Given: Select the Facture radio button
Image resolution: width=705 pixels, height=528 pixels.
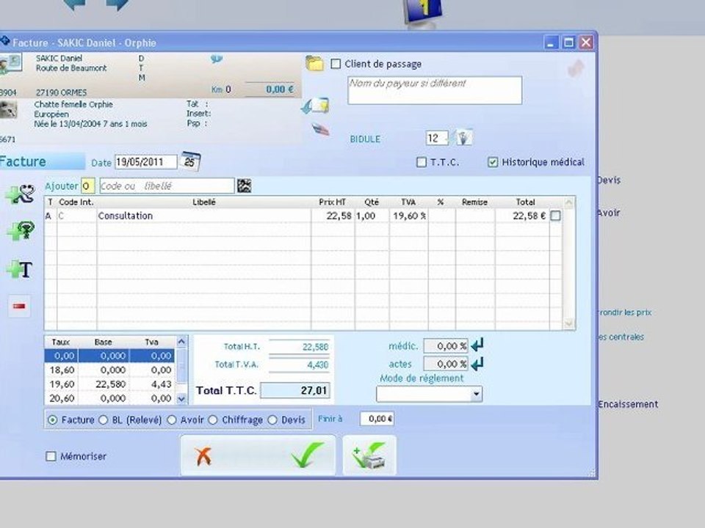Looking at the screenshot, I should 53,419.
